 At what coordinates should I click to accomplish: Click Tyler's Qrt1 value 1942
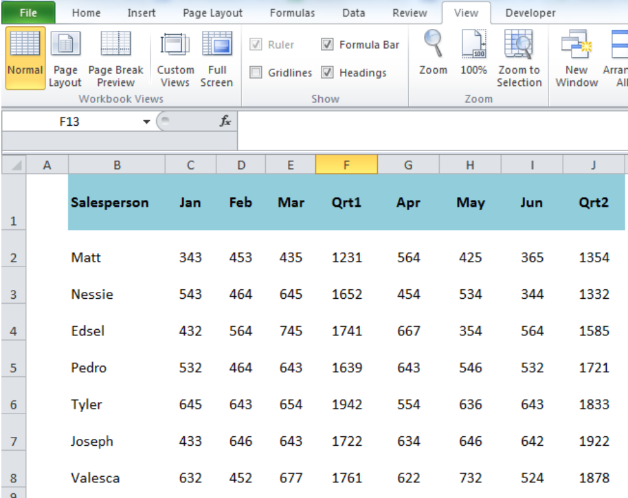[346, 396]
